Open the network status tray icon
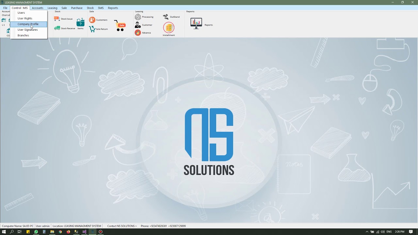Screen dimensions: 418x235 tap(377, 232)
